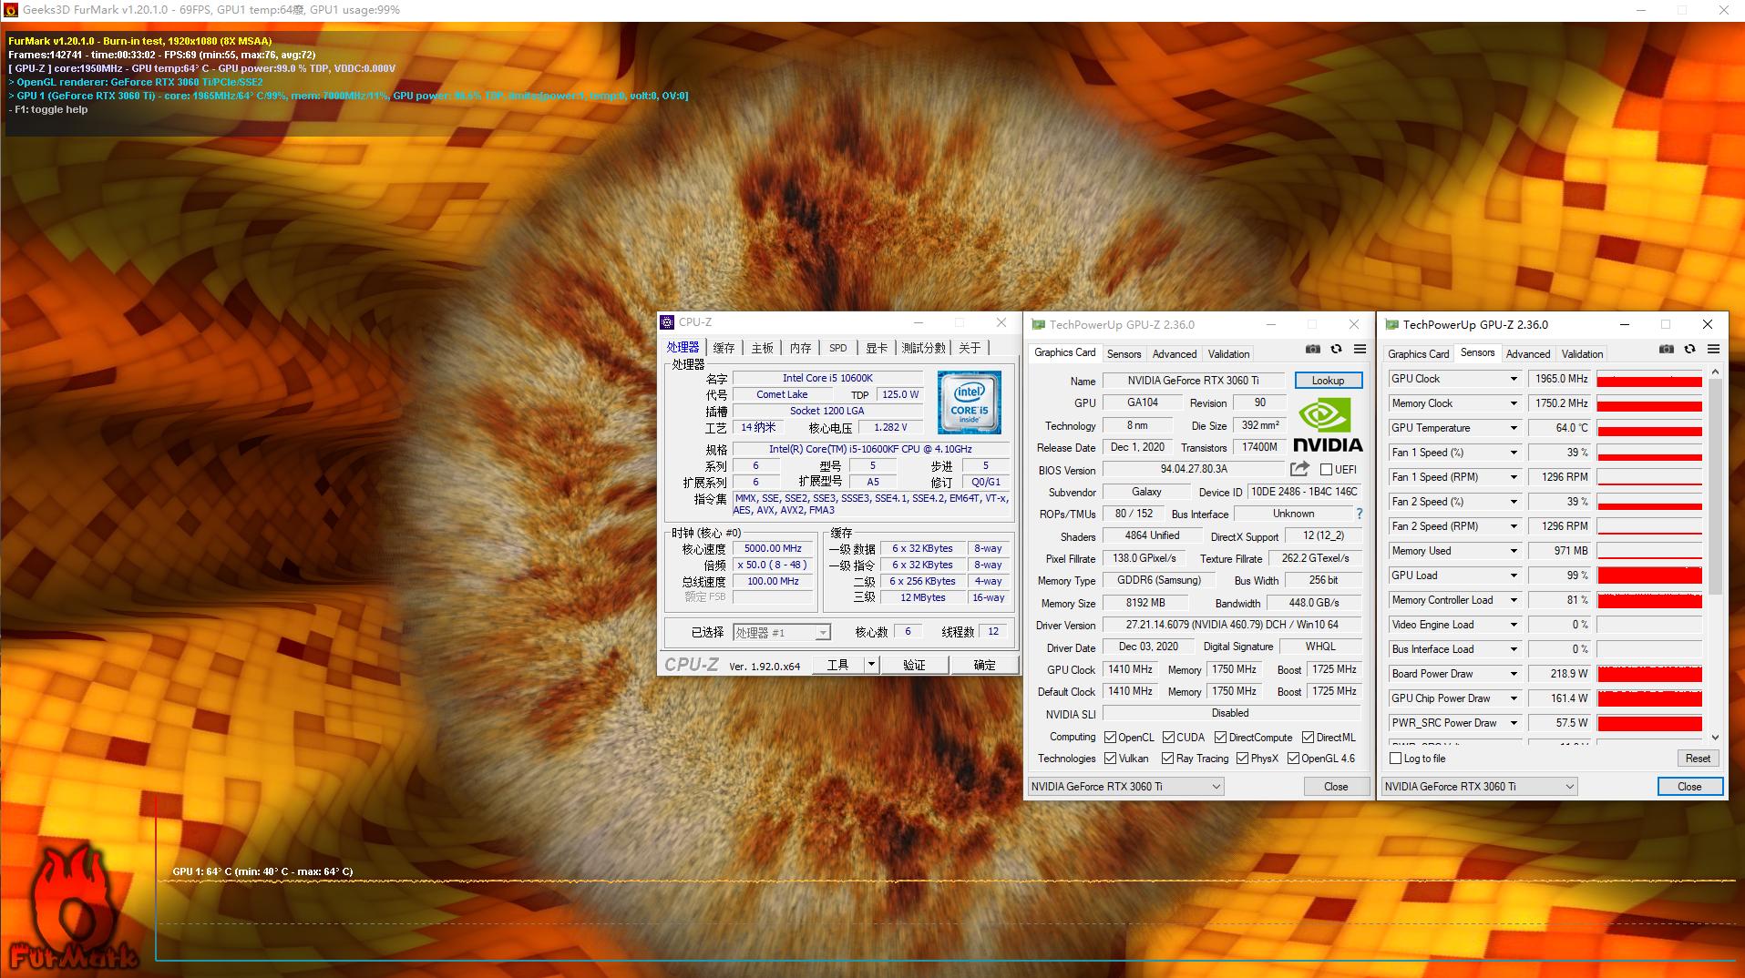The height and width of the screenshot is (978, 1745).
Task: Click the BIOS export icon next to BIOS Version
Action: 1298,468
